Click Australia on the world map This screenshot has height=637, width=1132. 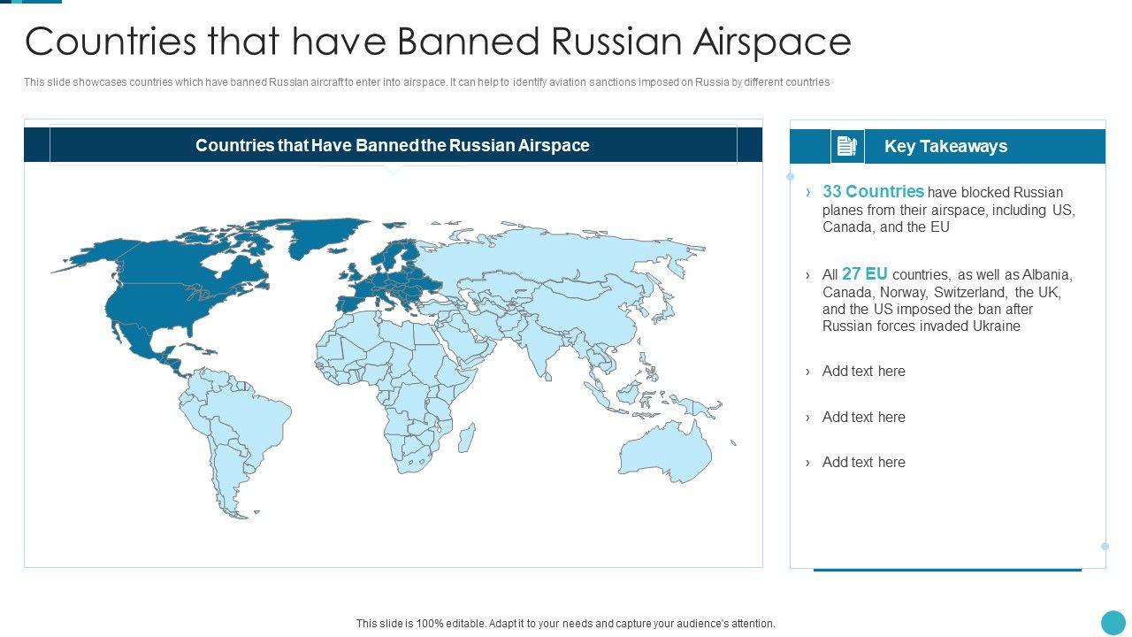coord(666,449)
